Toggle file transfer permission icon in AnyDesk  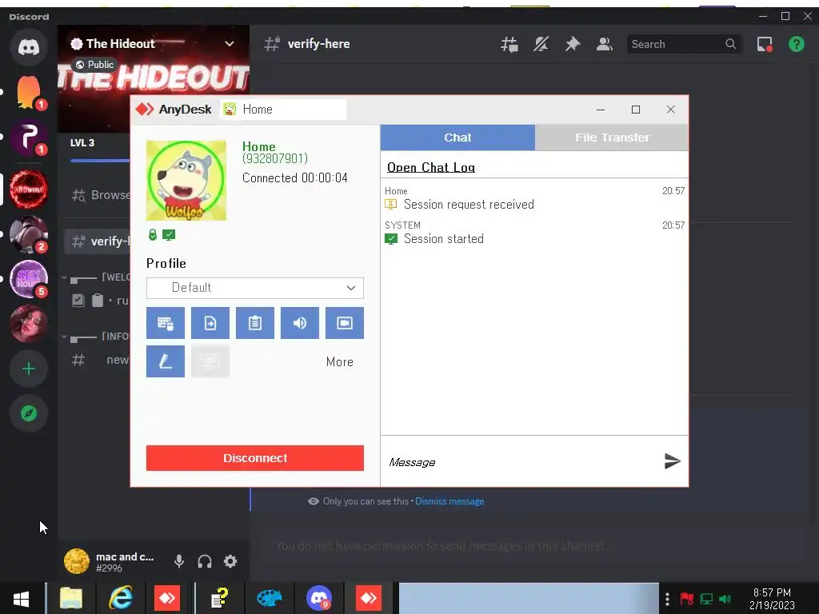tap(210, 323)
